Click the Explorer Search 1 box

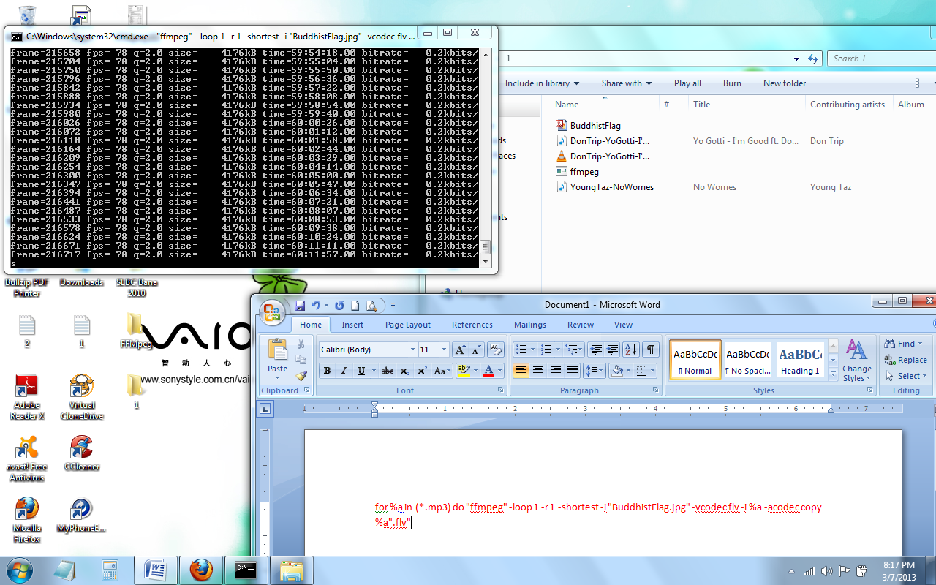coord(880,58)
